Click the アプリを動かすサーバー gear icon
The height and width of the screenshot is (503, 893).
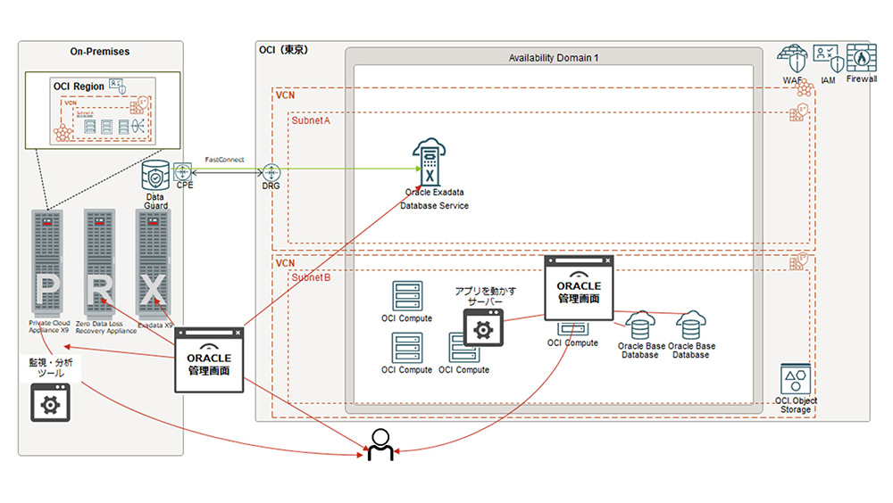point(483,329)
